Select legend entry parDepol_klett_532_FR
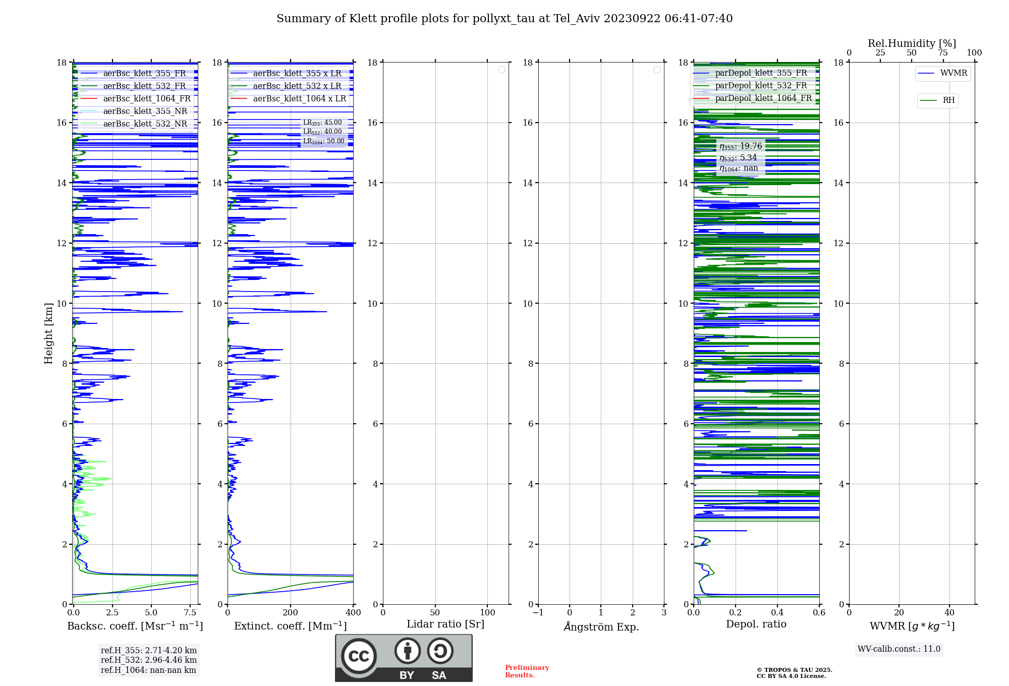1009x686 pixels. (751, 85)
